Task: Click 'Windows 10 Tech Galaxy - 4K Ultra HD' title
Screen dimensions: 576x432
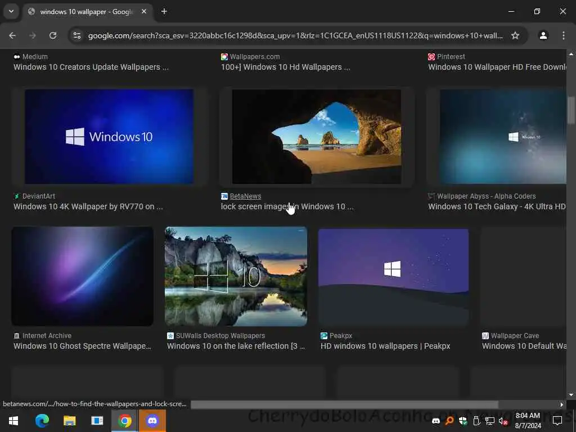Action: tap(497, 207)
